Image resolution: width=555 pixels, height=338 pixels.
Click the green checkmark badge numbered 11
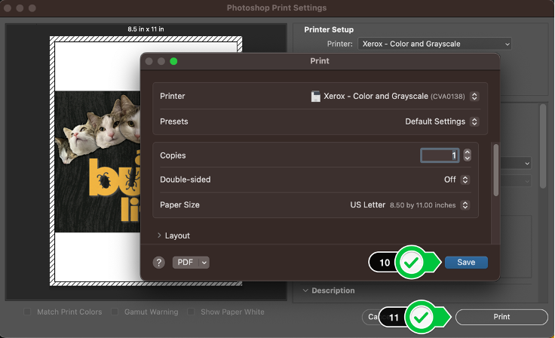(x=422, y=318)
